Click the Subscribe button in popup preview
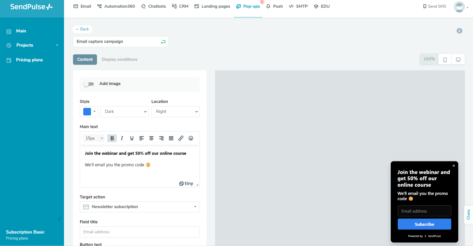The width and height of the screenshot is (473, 246). [424, 224]
